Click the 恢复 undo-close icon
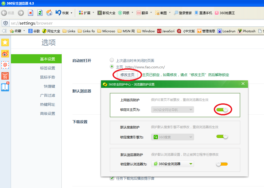This screenshot has height=188, width=264. tap(58, 13)
